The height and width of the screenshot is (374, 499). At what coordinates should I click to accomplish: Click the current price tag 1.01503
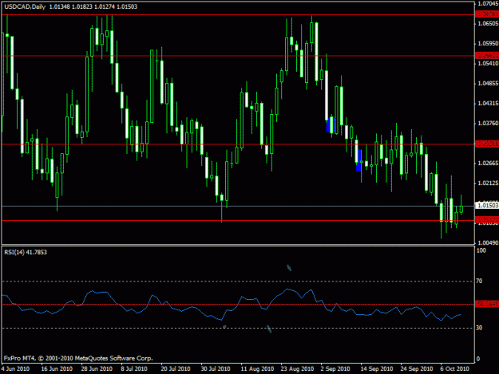point(487,206)
